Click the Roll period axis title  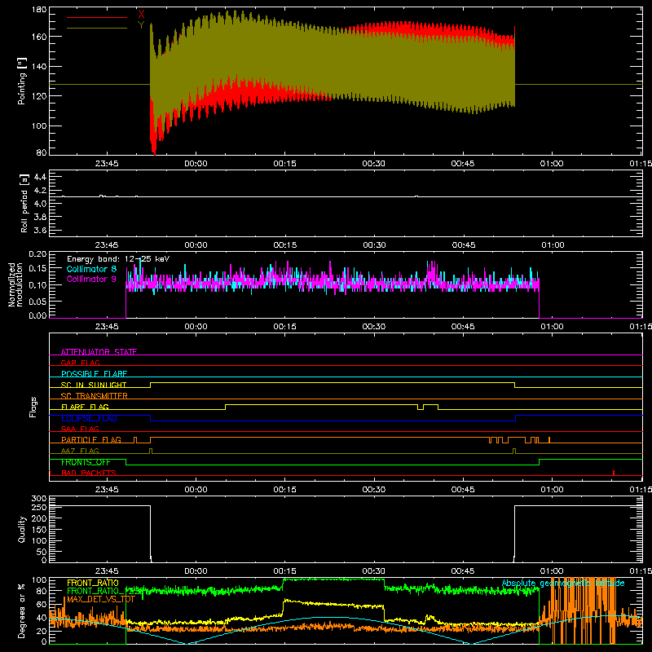(x=24, y=203)
